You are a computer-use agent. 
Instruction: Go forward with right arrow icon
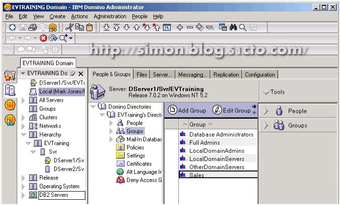point(27,38)
